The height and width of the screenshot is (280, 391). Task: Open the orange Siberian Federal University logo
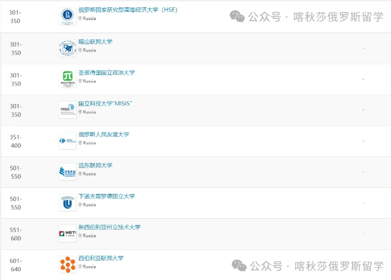67,264
